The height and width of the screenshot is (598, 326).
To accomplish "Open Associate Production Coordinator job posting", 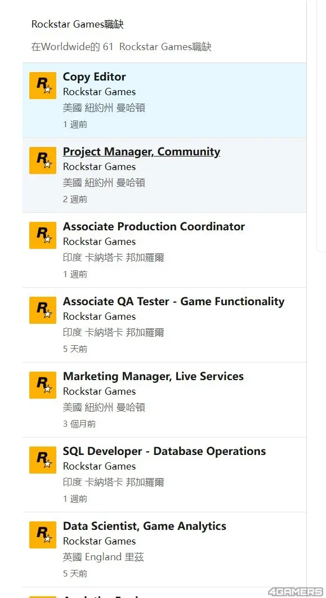I will (x=154, y=226).
